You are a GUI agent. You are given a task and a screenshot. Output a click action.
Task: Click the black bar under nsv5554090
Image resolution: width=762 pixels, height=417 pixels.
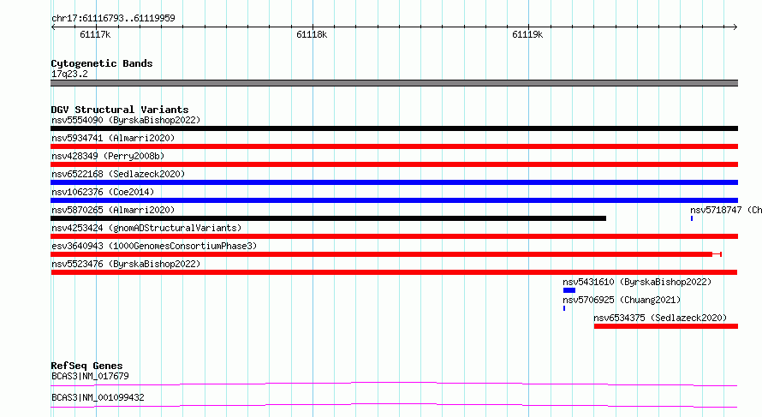(x=394, y=128)
